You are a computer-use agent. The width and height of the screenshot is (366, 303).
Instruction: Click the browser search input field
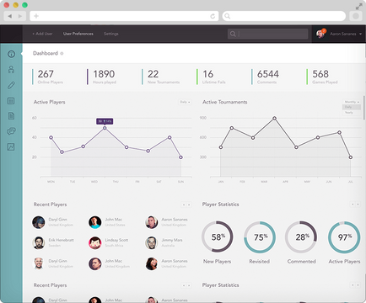(284, 16)
